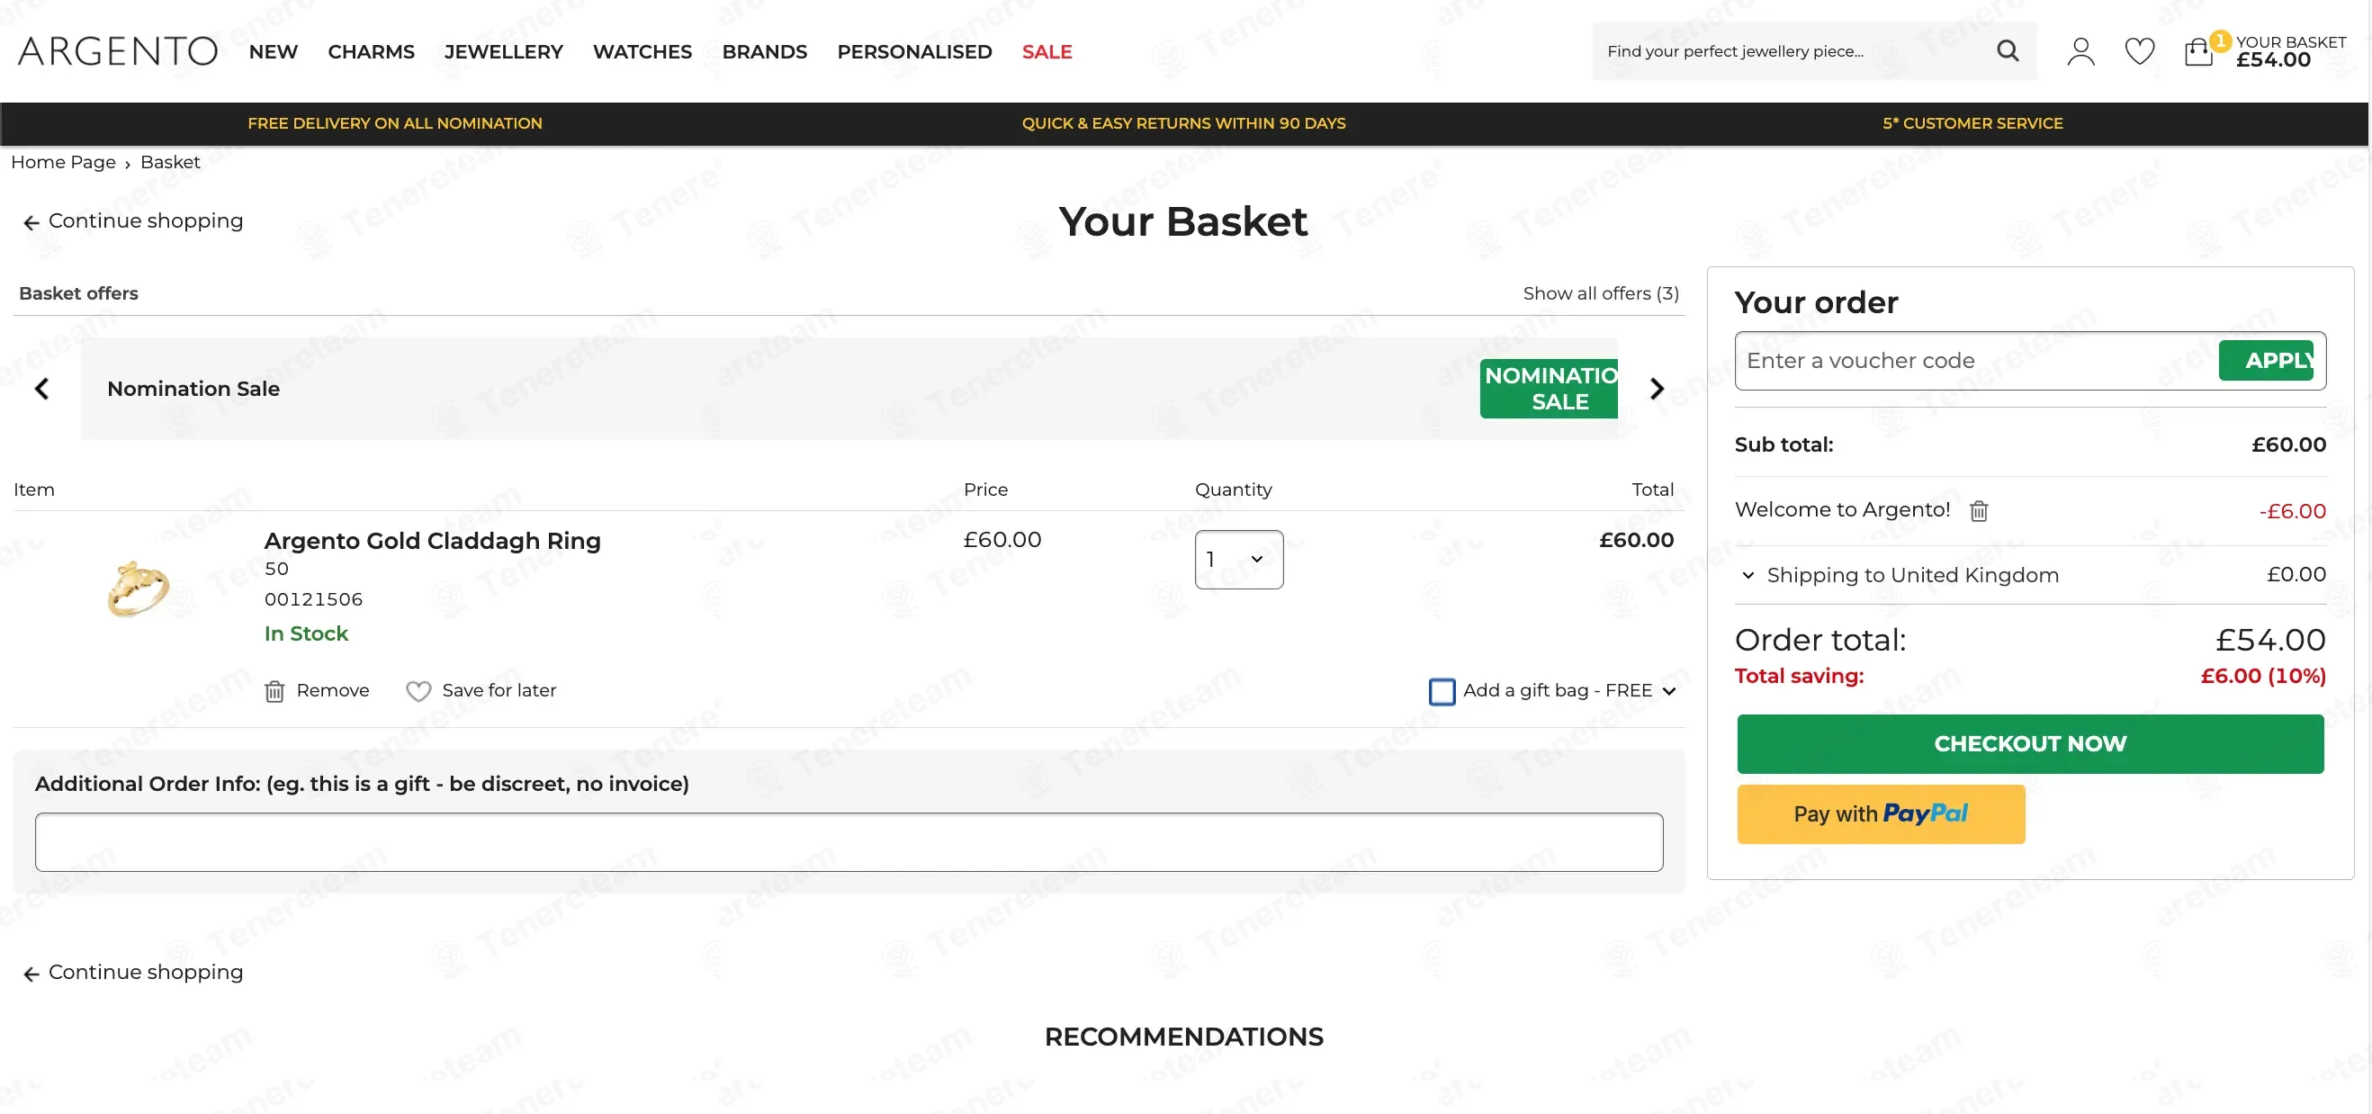Click FREE DELIVERY ON ALL NOMINATION banner
The image size is (2372, 1114).
(395, 123)
